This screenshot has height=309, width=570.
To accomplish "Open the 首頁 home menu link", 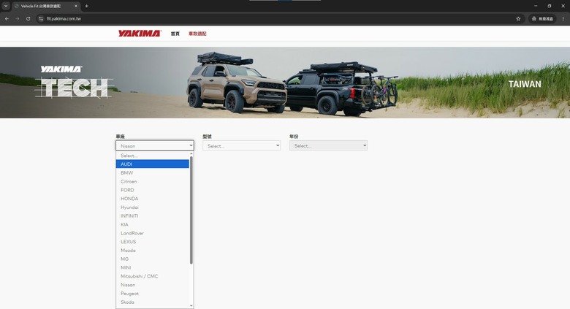I will point(175,34).
